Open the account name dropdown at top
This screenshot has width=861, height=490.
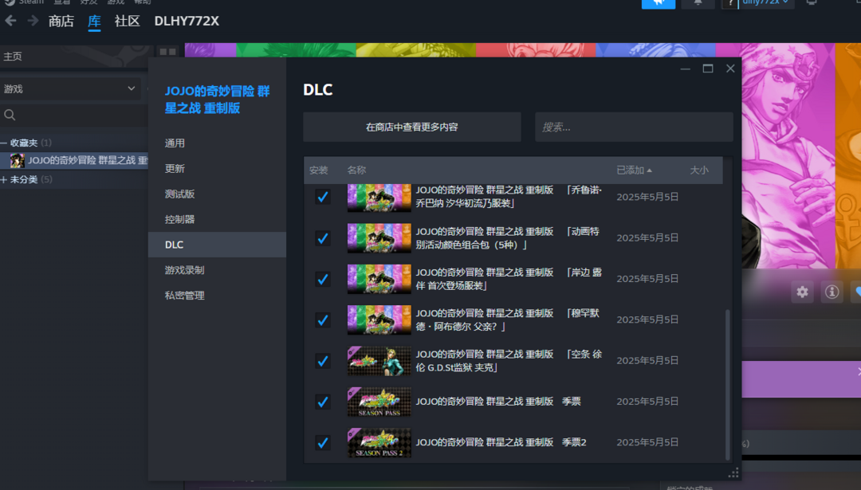point(765,2)
